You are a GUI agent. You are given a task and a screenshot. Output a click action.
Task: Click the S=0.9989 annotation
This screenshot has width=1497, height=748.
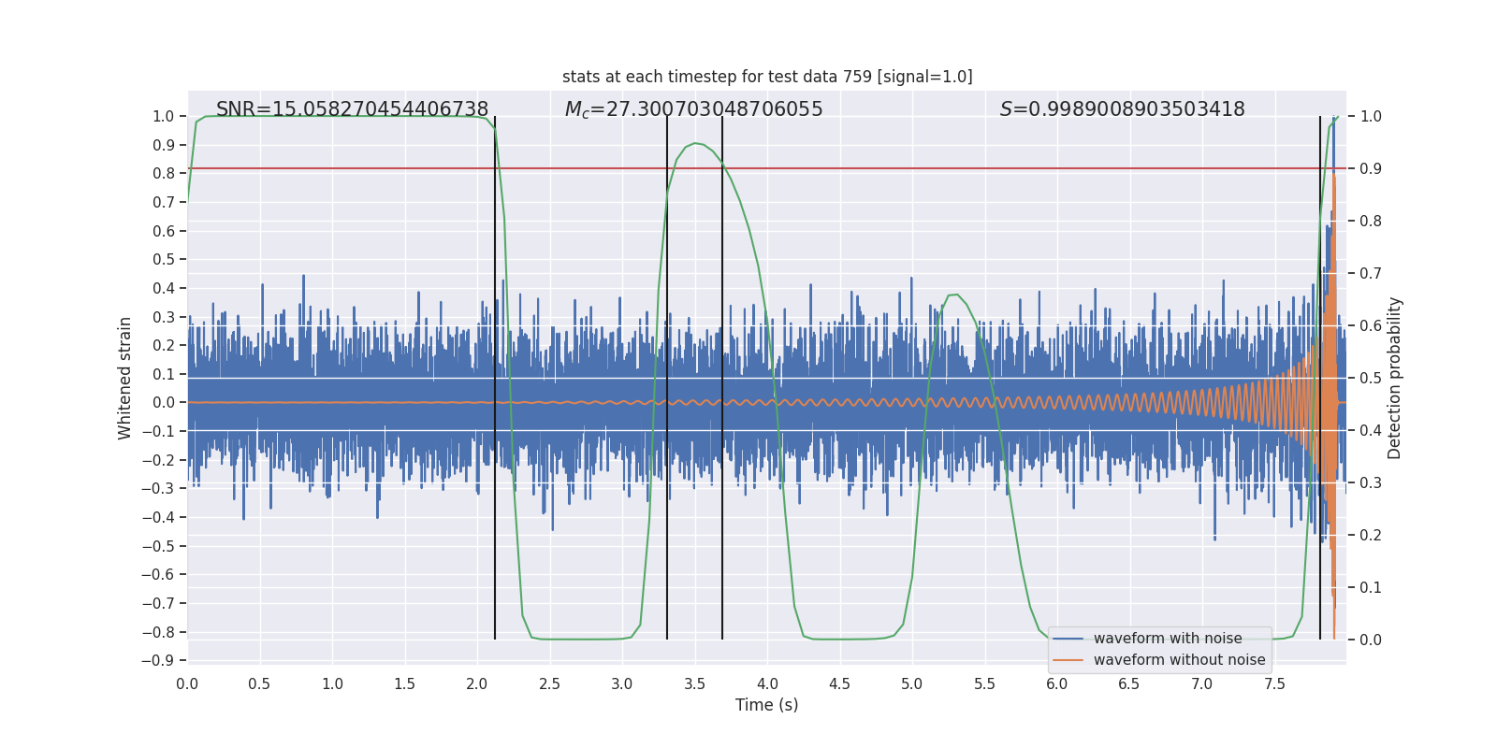[x=1123, y=109]
